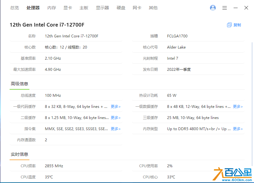The width and height of the screenshot is (254, 183).
Task: Close the hardware info window
Action: (x=246, y=8)
